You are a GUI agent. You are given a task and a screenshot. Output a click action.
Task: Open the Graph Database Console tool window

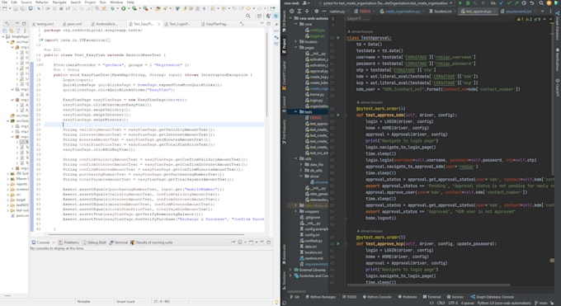pyautogui.click(x=492, y=297)
